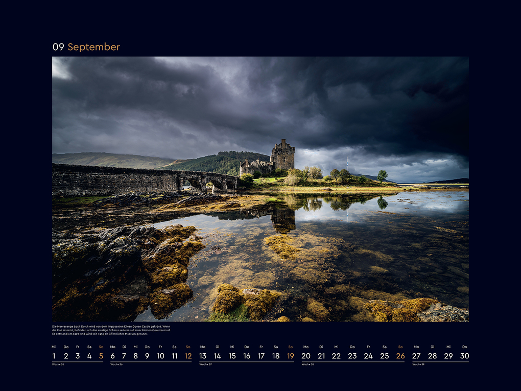Select the date 1 in Woche 35

tap(53, 354)
